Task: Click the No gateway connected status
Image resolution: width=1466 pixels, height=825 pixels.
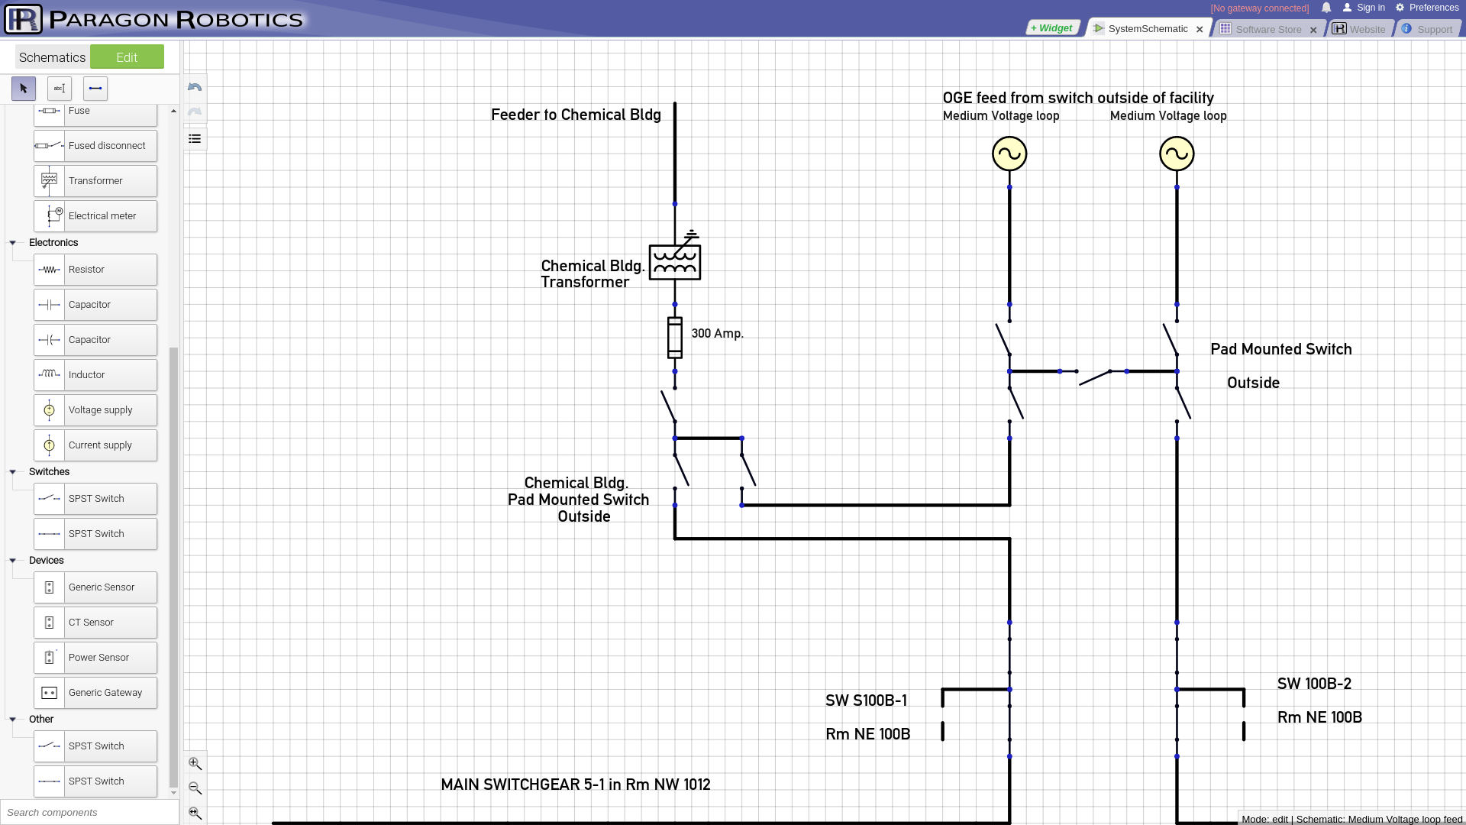Action: [x=1260, y=8]
